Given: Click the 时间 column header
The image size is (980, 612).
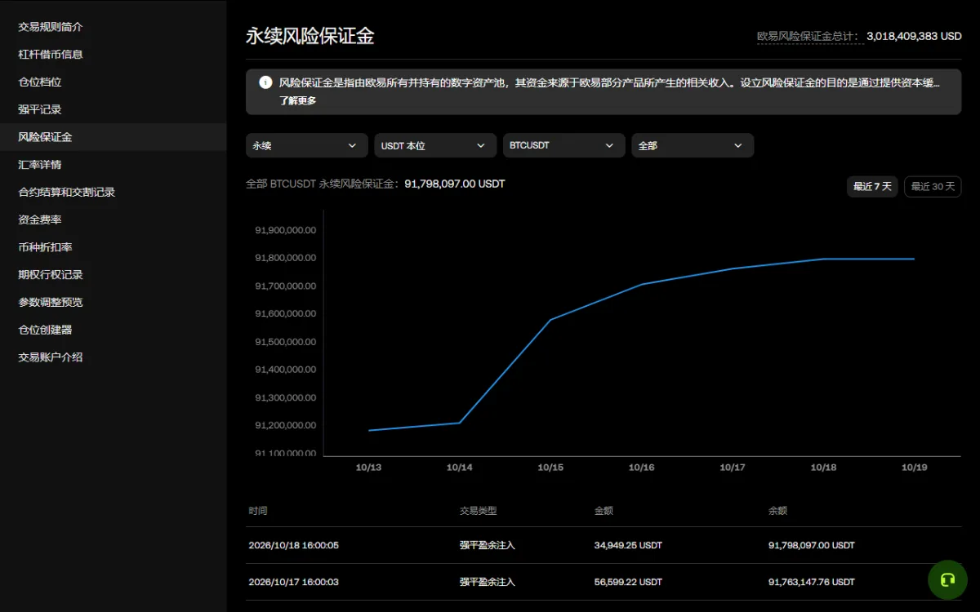Looking at the screenshot, I should pos(258,511).
